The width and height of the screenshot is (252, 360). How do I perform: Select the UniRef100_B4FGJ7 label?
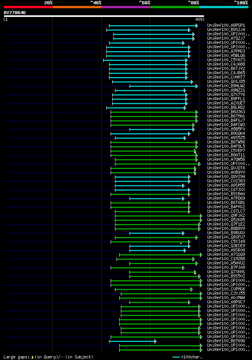226,121
